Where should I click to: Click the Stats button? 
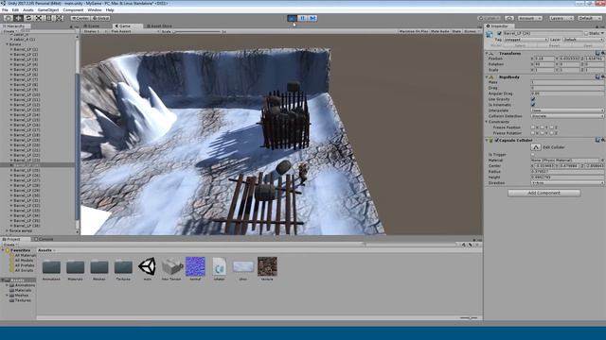[456, 31]
